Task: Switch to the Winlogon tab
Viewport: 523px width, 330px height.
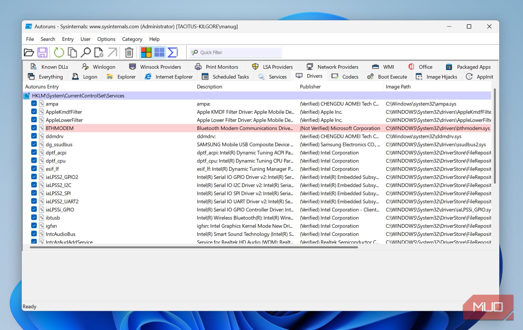Action: tap(98, 67)
